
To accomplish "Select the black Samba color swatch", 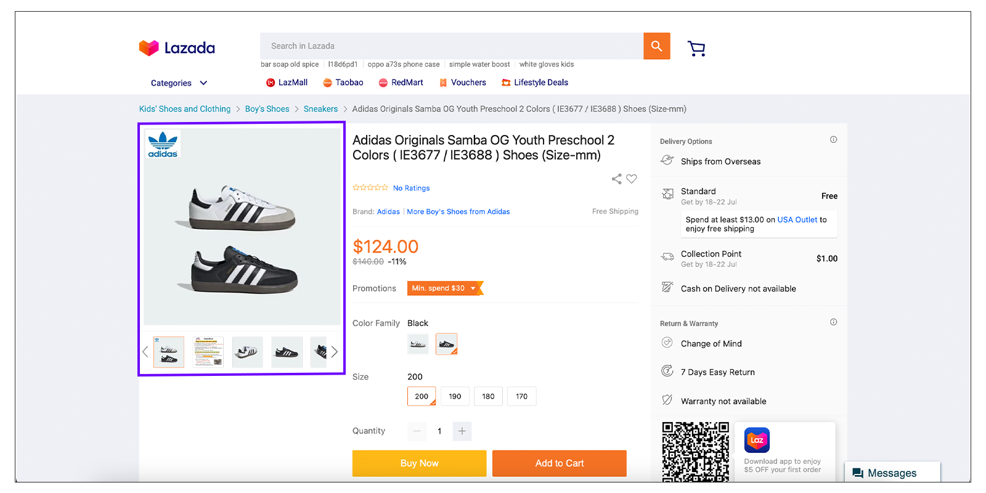I will point(446,344).
